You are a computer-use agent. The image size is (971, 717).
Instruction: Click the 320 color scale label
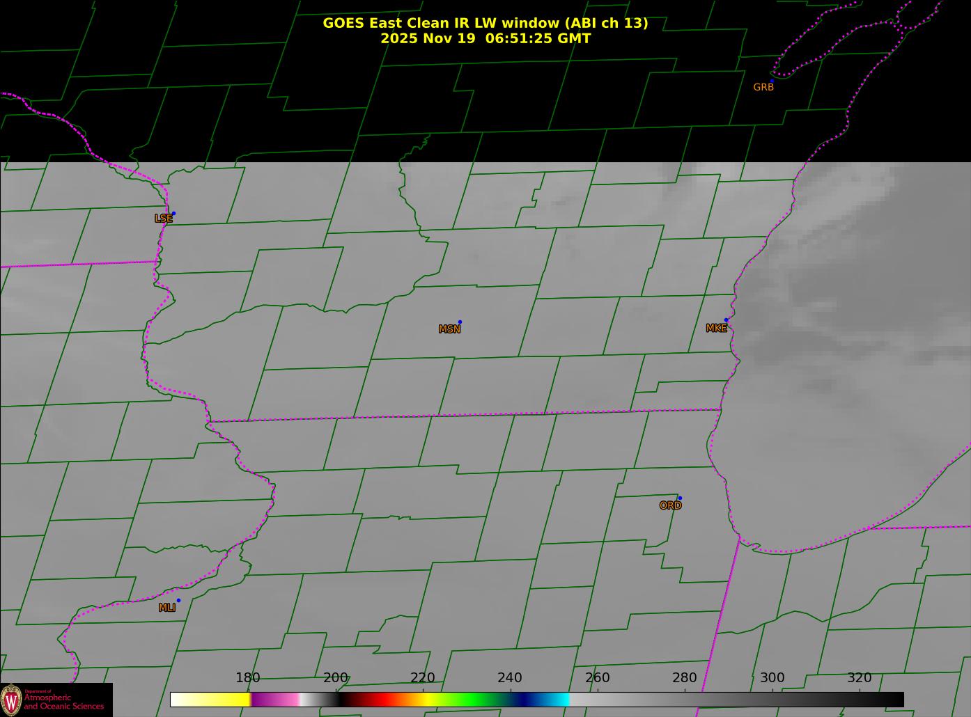pos(860,678)
